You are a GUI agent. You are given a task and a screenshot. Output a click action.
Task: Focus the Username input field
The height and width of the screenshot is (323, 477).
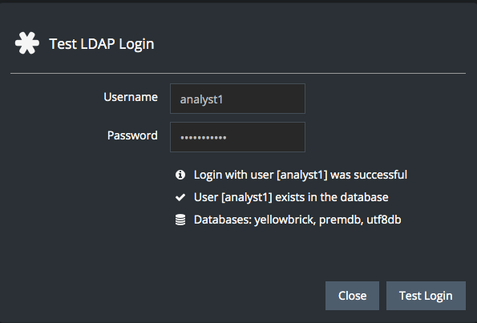237,99
